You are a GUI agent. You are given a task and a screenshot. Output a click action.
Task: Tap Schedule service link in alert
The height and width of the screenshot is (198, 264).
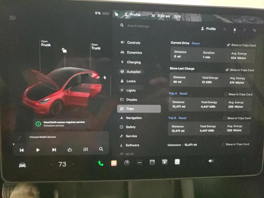(54, 125)
